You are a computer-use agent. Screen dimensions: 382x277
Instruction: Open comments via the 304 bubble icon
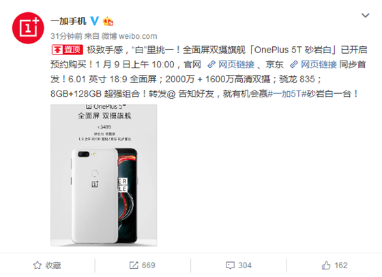click(x=231, y=265)
